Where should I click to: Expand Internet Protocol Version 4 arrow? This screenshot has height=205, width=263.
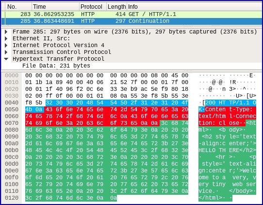[x=6, y=45]
